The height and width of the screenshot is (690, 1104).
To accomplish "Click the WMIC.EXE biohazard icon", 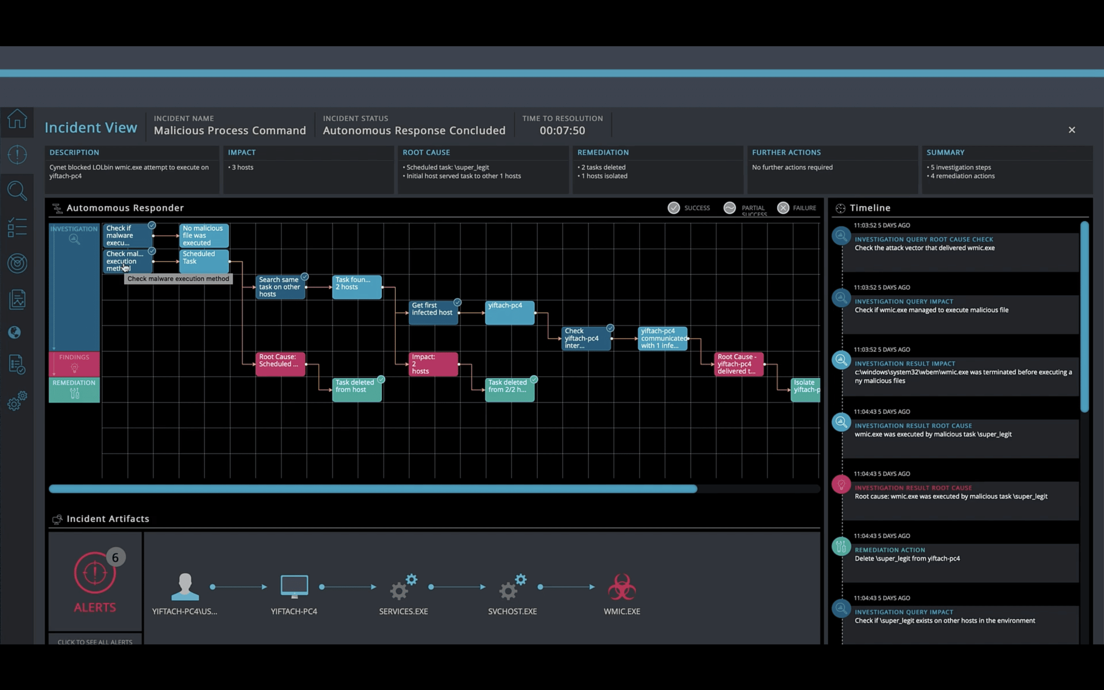I will [621, 586].
